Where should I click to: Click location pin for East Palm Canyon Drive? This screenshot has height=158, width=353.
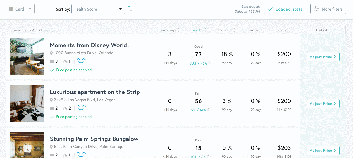[x=51, y=147]
